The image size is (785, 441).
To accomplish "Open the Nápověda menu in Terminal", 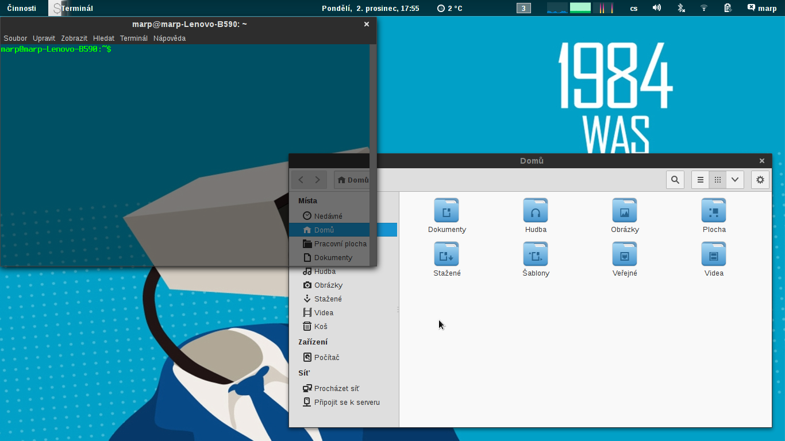I will point(170,38).
